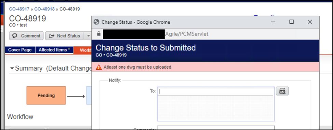Click the globe icon in Change Status title bar

click(x=97, y=22)
